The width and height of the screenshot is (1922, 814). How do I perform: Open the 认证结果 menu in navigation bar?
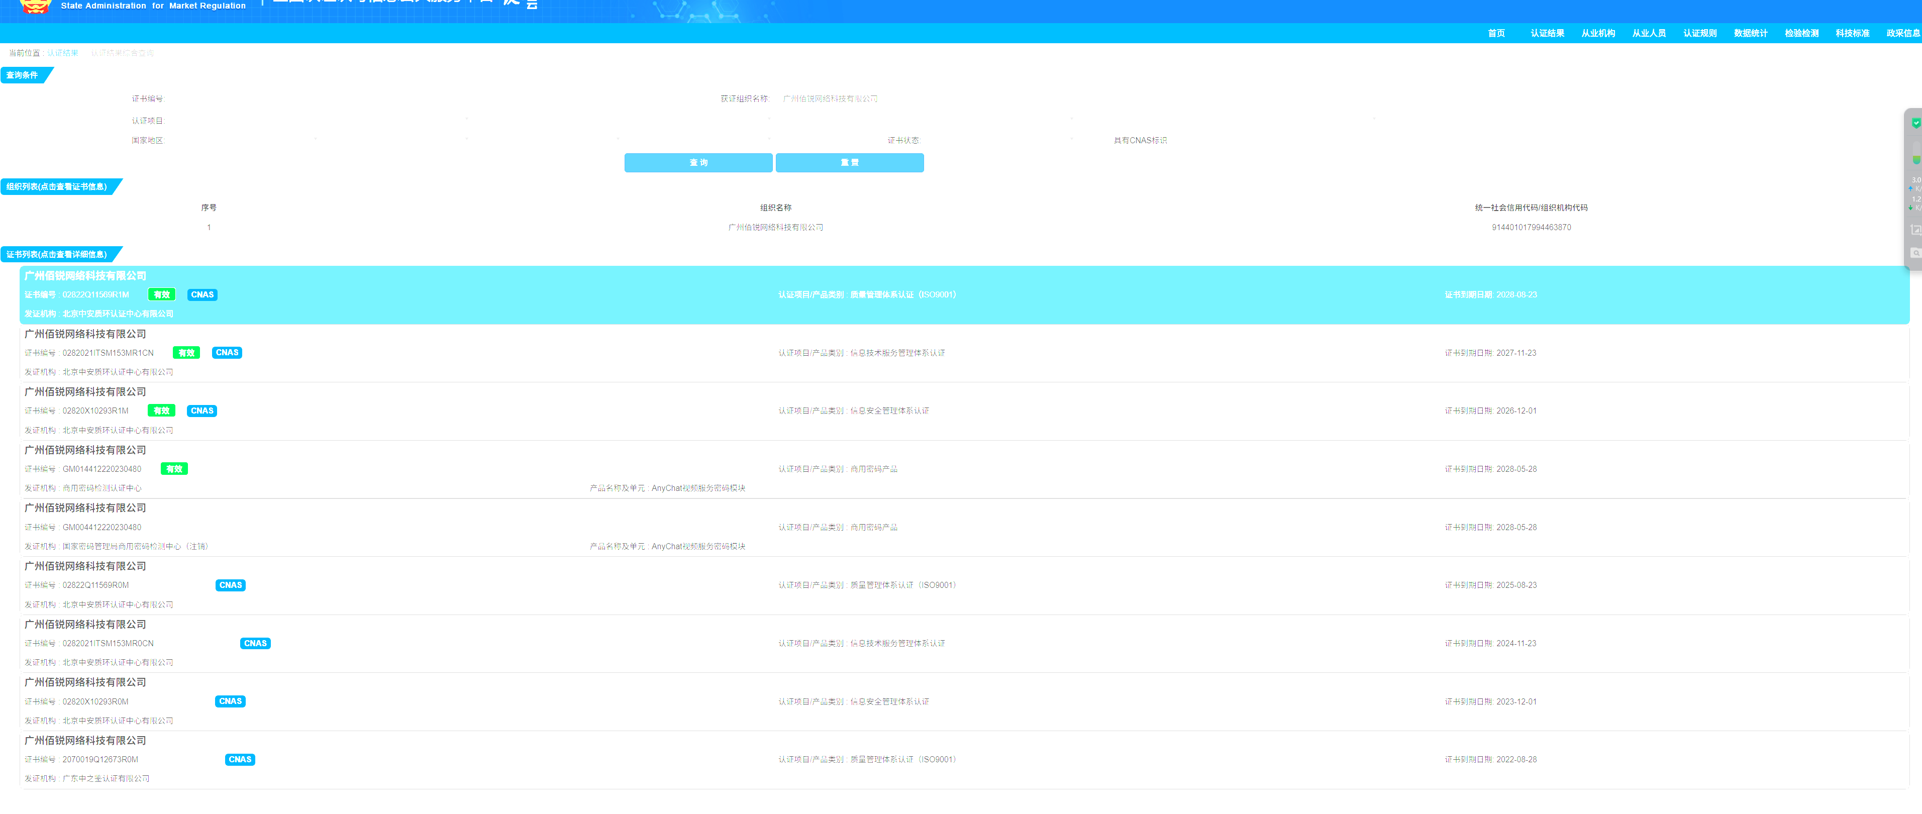click(1547, 34)
